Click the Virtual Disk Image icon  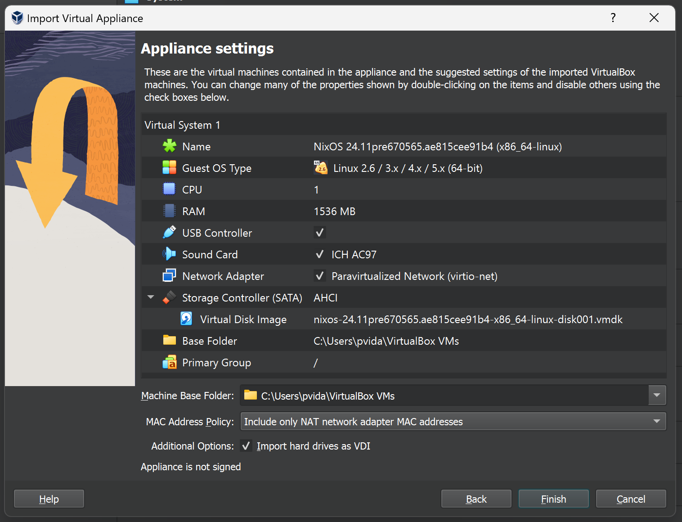point(186,319)
